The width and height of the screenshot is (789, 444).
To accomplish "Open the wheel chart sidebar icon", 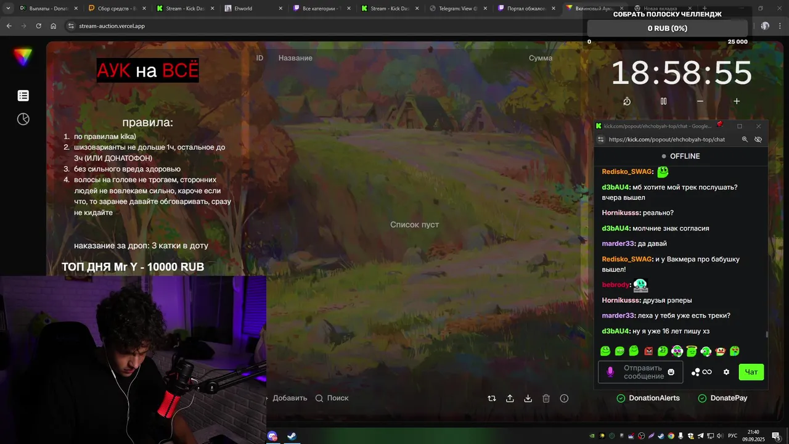I will [23, 119].
